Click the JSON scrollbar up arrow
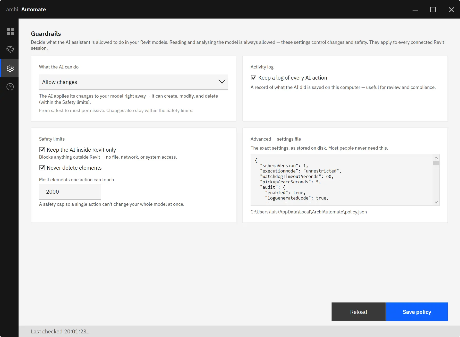 [x=436, y=158]
